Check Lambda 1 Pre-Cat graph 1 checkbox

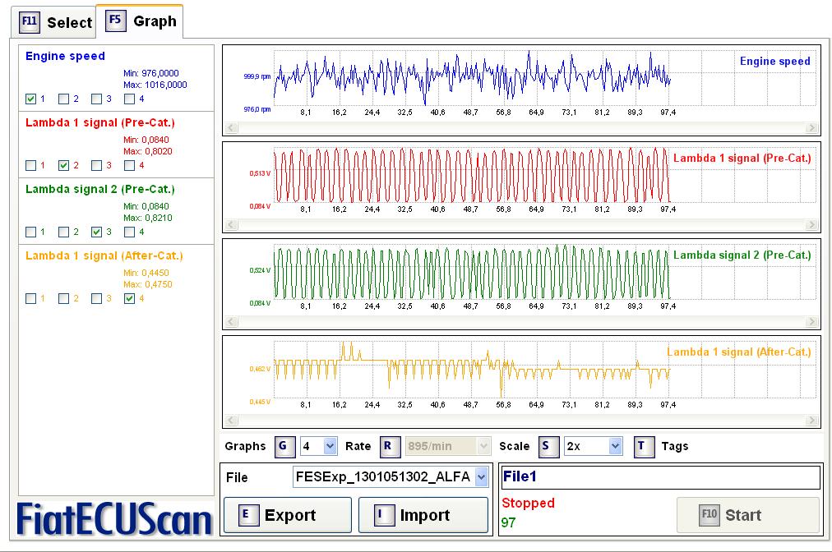(x=30, y=165)
